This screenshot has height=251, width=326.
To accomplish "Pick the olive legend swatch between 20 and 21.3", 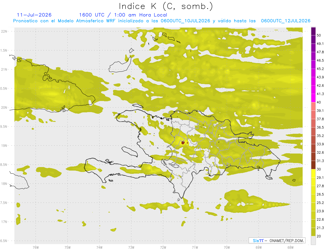I will point(313,232).
